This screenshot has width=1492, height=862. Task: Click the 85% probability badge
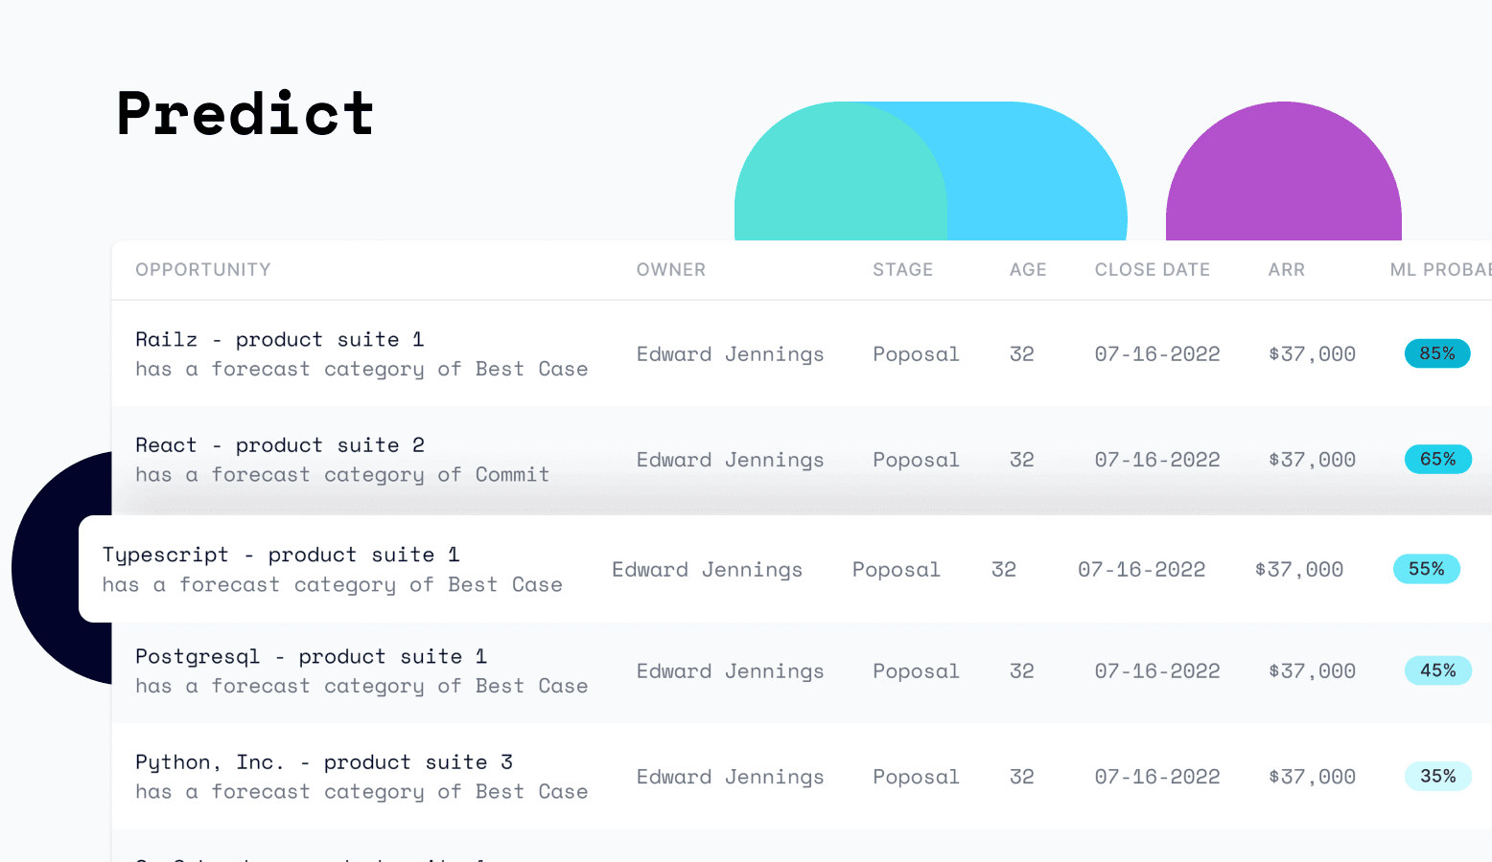[x=1437, y=353]
